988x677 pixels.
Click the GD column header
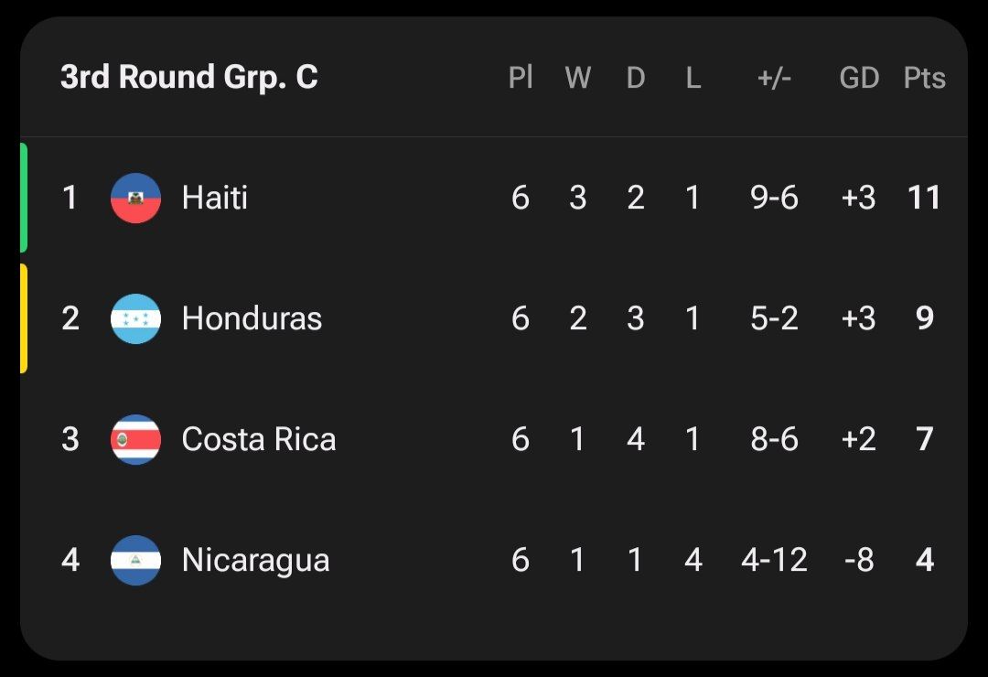pos(859,79)
